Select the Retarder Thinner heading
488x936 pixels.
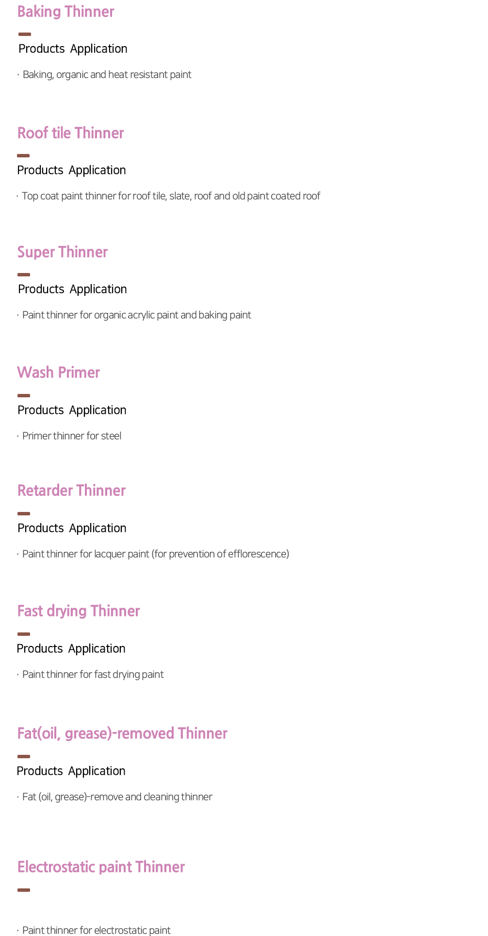click(71, 491)
